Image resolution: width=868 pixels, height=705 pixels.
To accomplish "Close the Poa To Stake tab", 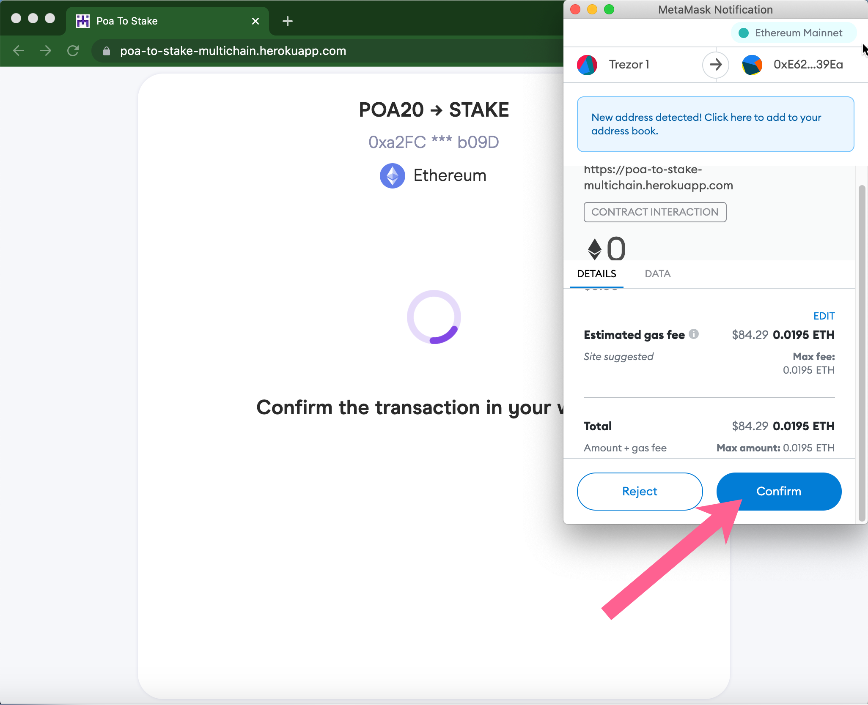I will tap(255, 21).
